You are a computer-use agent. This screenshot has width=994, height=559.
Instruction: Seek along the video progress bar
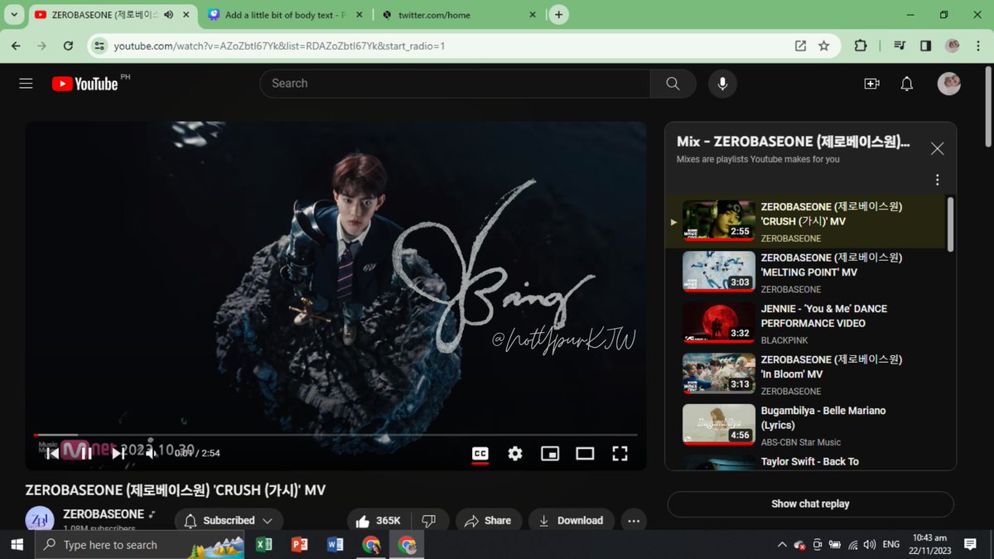coord(335,435)
